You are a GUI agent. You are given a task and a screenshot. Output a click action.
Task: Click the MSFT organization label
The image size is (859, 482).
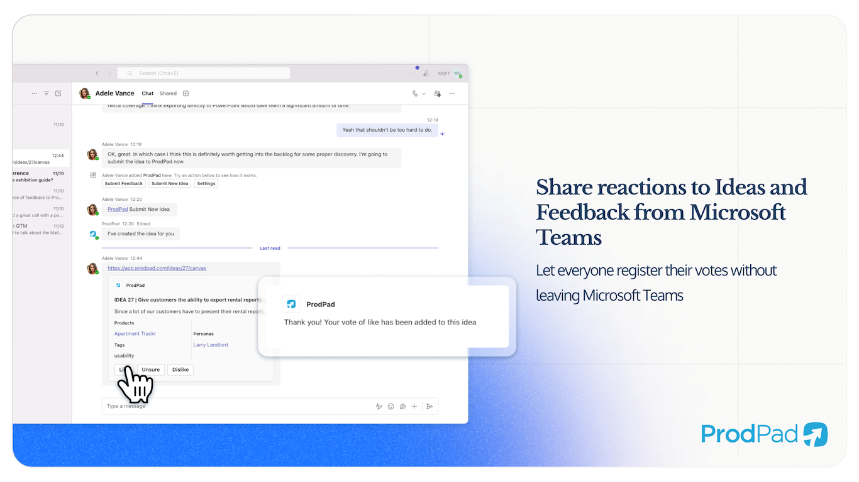click(444, 73)
